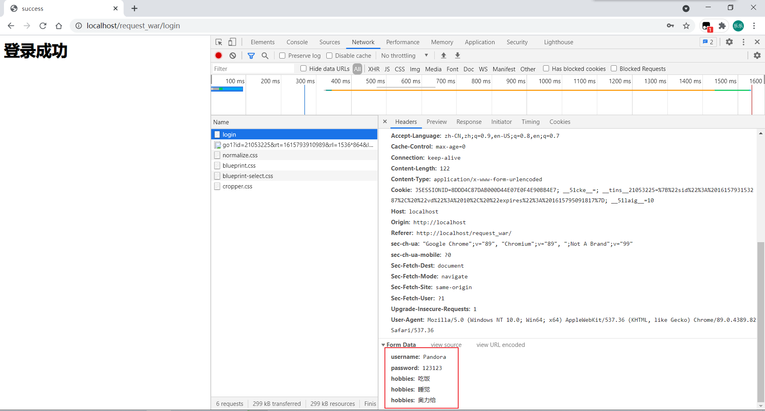Open the tab search dropdown arrow
This screenshot has height=411, width=765.
click(686, 8)
